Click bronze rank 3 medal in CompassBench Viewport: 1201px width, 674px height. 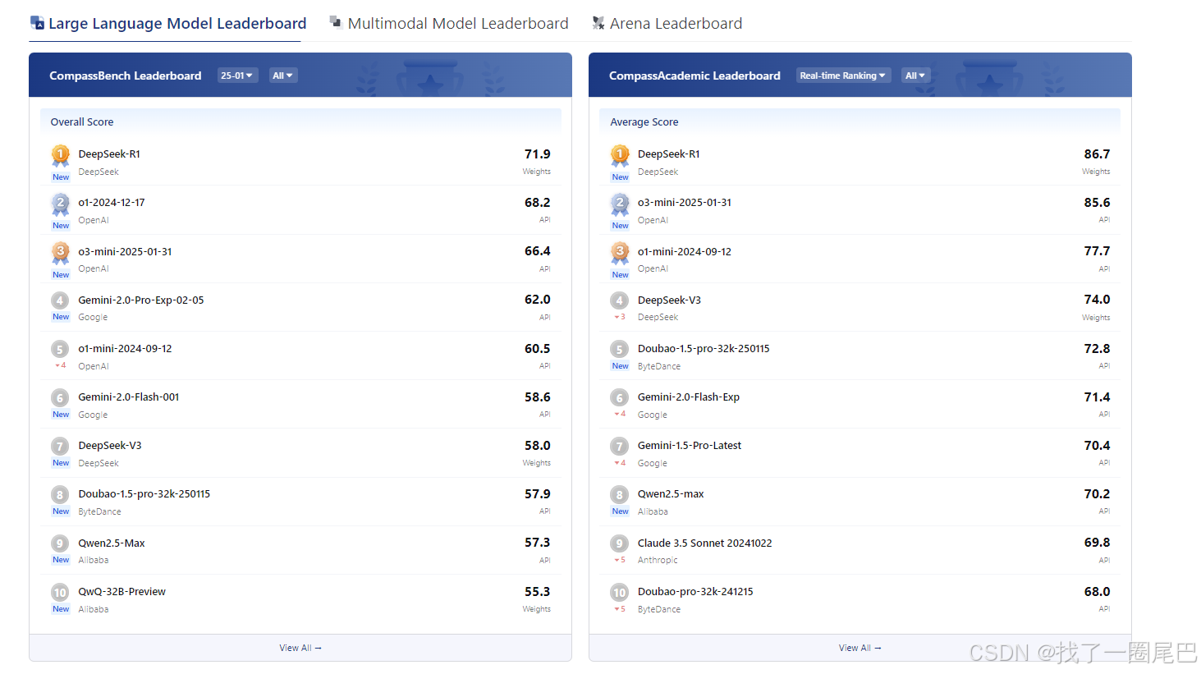(61, 252)
